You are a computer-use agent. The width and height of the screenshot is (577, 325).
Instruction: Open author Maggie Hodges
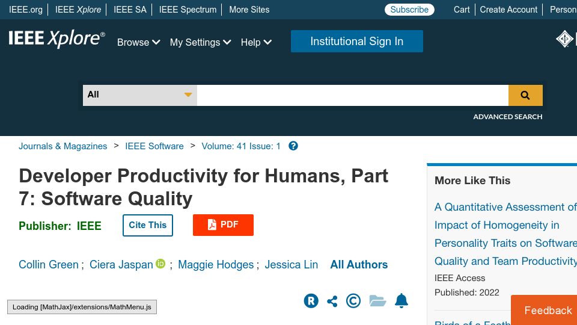coord(216,265)
